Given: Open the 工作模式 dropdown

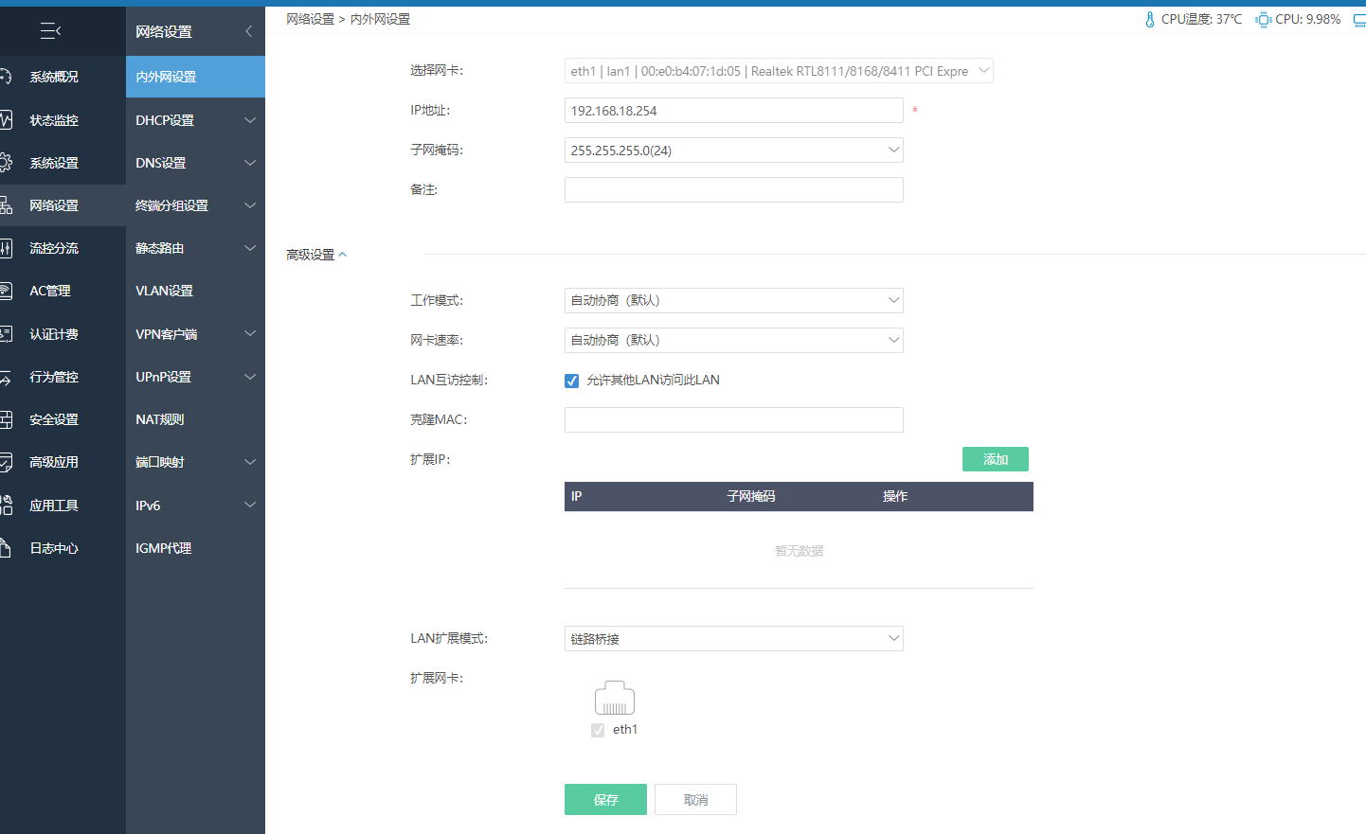Looking at the screenshot, I should (x=734, y=300).
